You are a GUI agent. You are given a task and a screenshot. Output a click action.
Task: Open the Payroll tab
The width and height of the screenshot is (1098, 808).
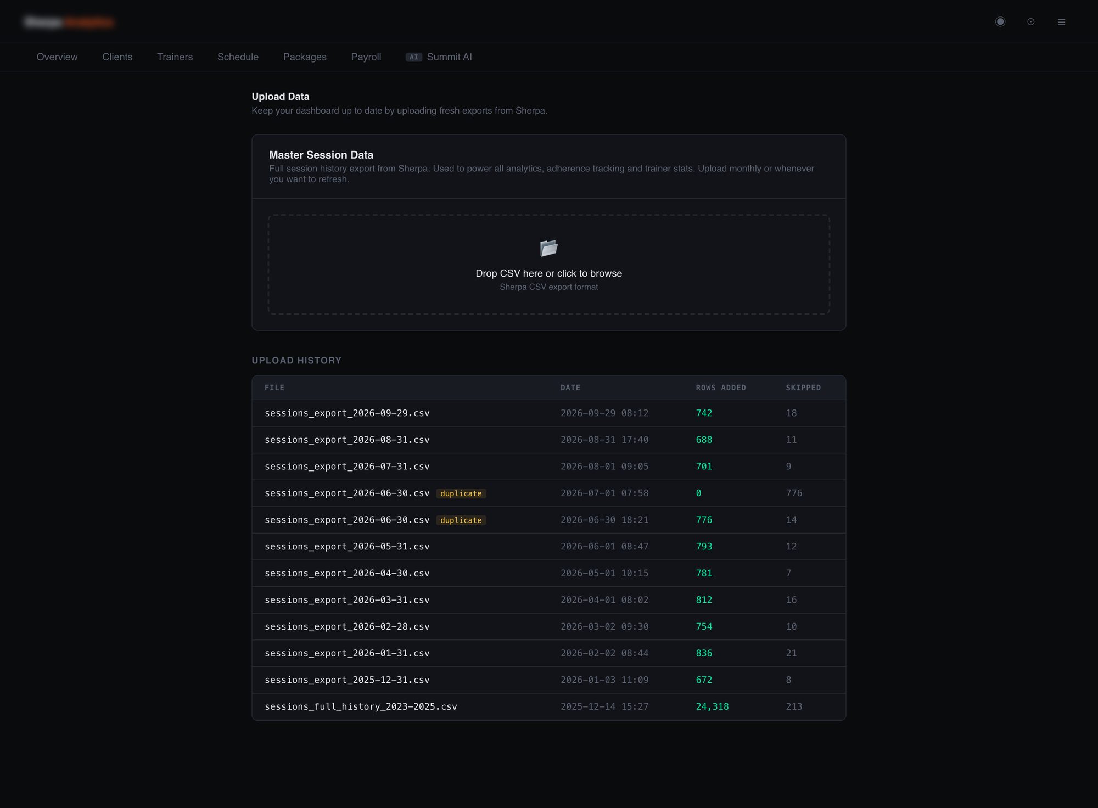(x=366, y=57)
